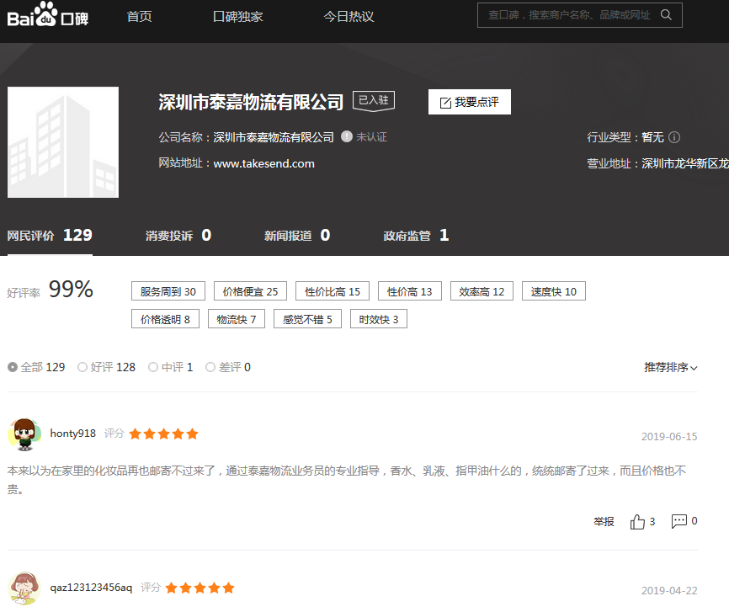Click the 服务周到 30 tag
The width and height of the screenshot is (729, 612).
click(168, 291)
